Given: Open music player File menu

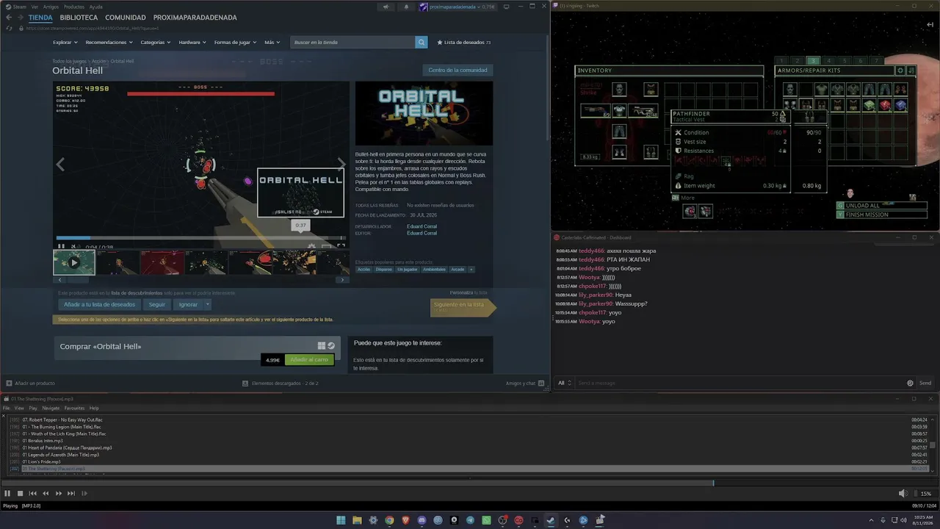Looking at the screenshot, I should (7, 408).
